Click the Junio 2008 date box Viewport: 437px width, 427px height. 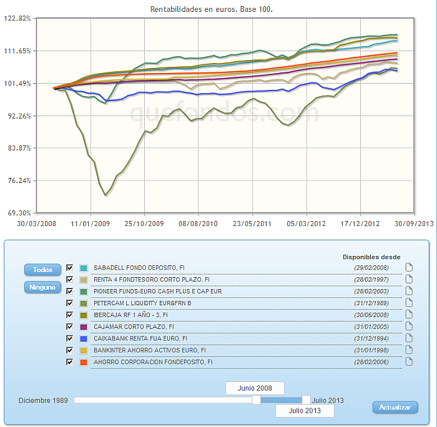click(x=255, y=388)
